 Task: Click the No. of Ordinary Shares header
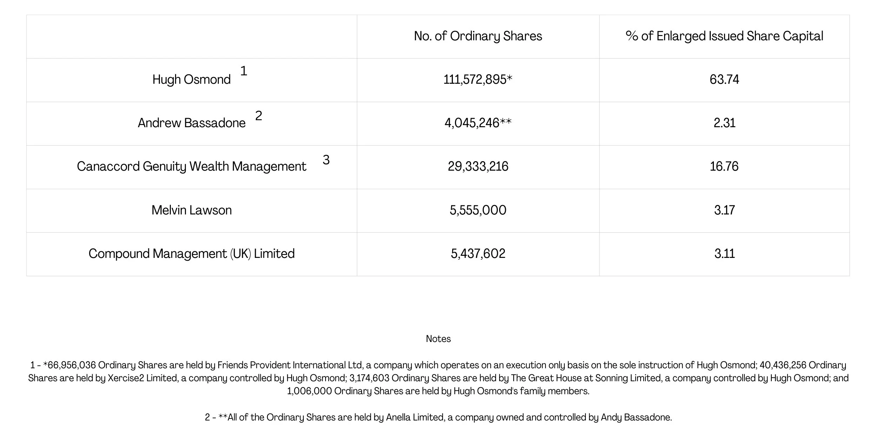(x=478, y=36)
